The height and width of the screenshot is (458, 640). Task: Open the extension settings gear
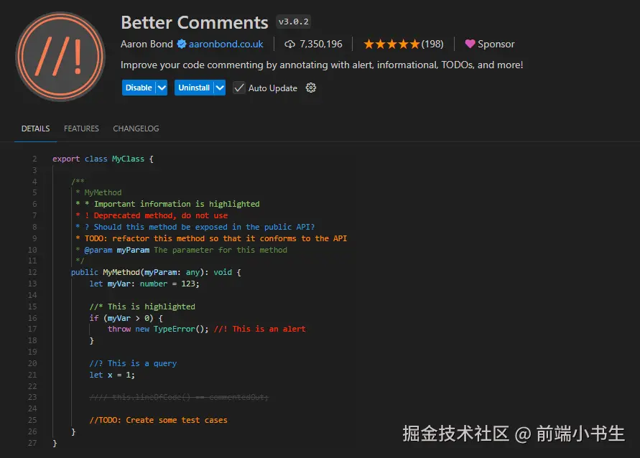(311, 88)
